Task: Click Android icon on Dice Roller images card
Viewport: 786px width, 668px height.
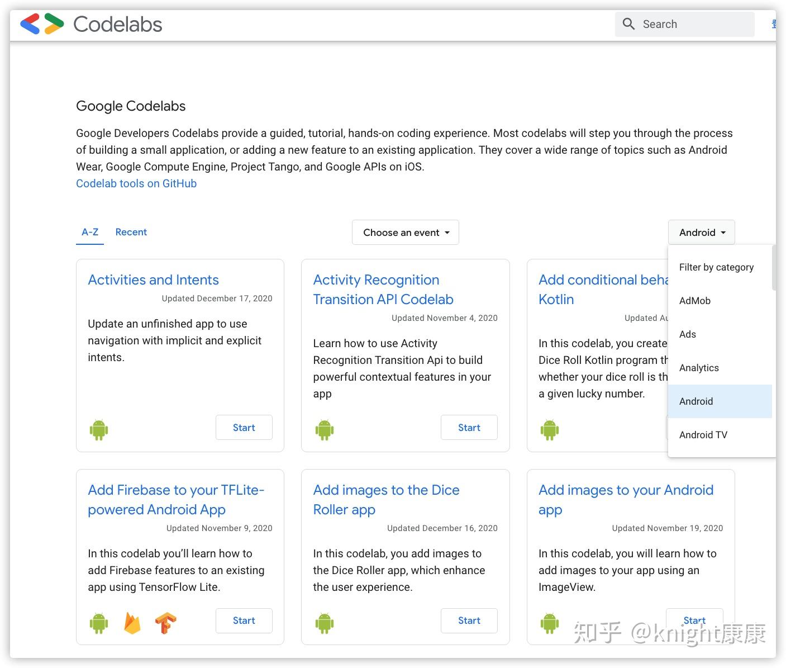Action: tap(324, 623)
